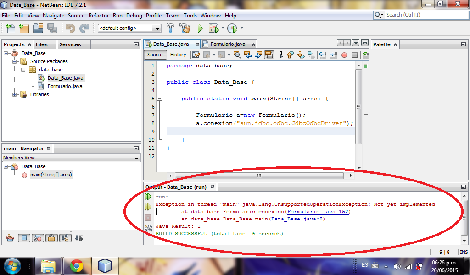
Task: Jump to next bookmark in the editor
Action: pos(301,55)
